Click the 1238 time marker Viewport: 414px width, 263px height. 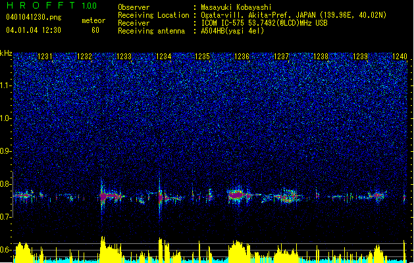click(x=321, y=56)
